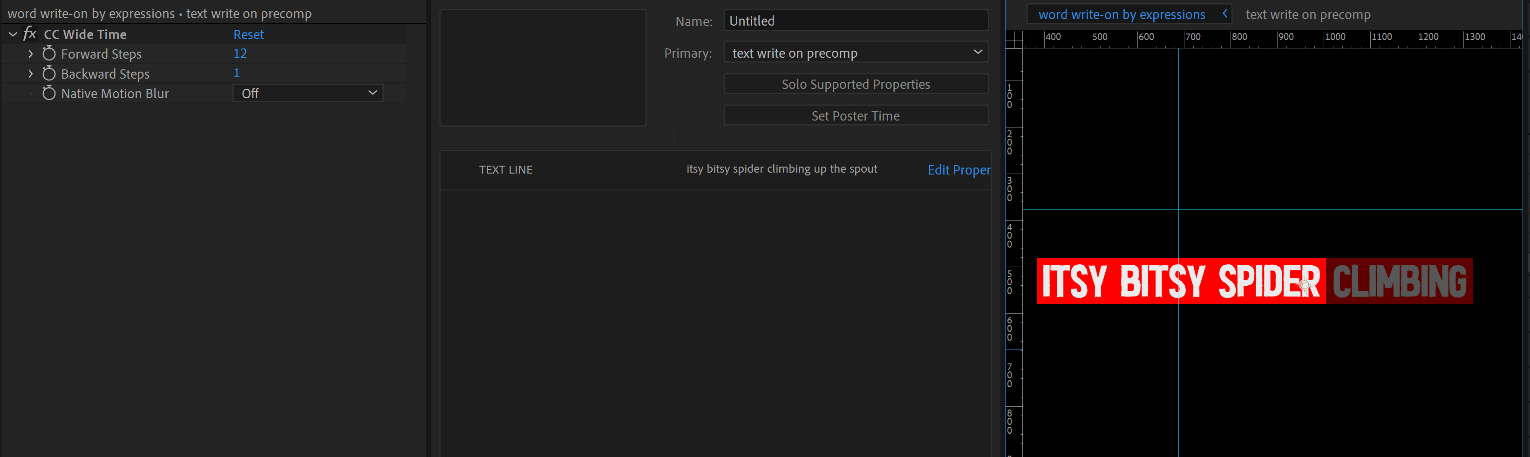Click Set Poster Time

point(855,115)
